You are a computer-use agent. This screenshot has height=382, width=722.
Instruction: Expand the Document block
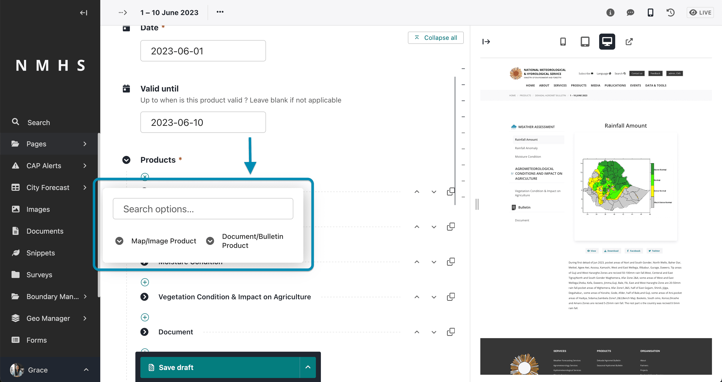144,332
